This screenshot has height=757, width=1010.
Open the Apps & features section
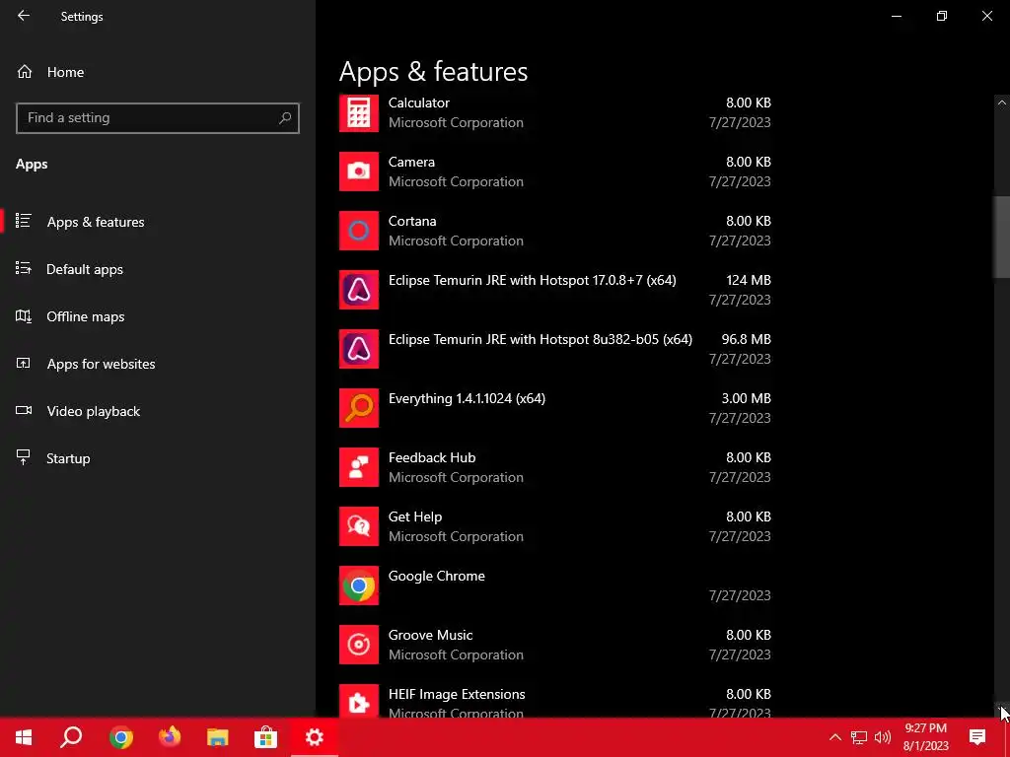[x=158, y=222]
